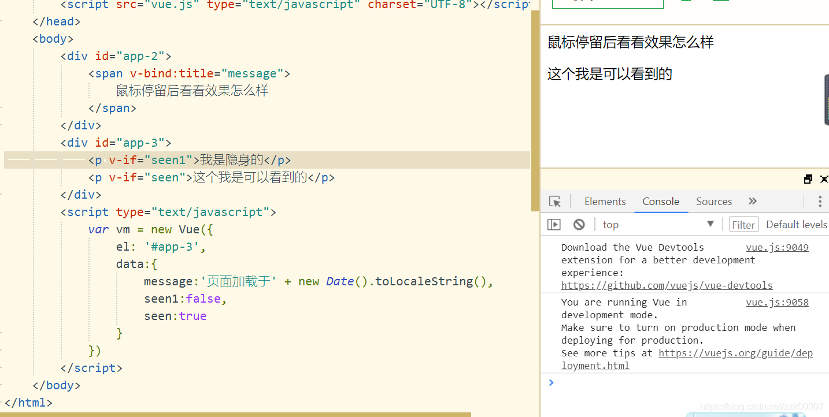Click the message: '页面加载于' code line
This screenshot has width=829, height=417.
coord(319,281)
